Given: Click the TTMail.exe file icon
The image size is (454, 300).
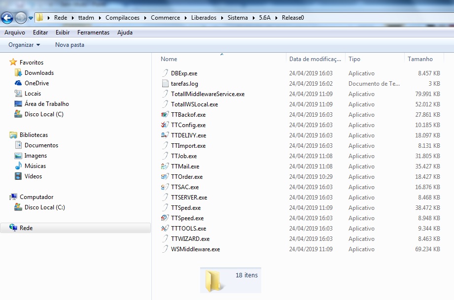Looking at the screenshot, I should tap(165, 167).
